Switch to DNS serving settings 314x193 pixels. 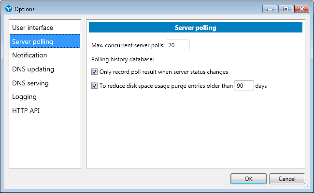(30, 83)
